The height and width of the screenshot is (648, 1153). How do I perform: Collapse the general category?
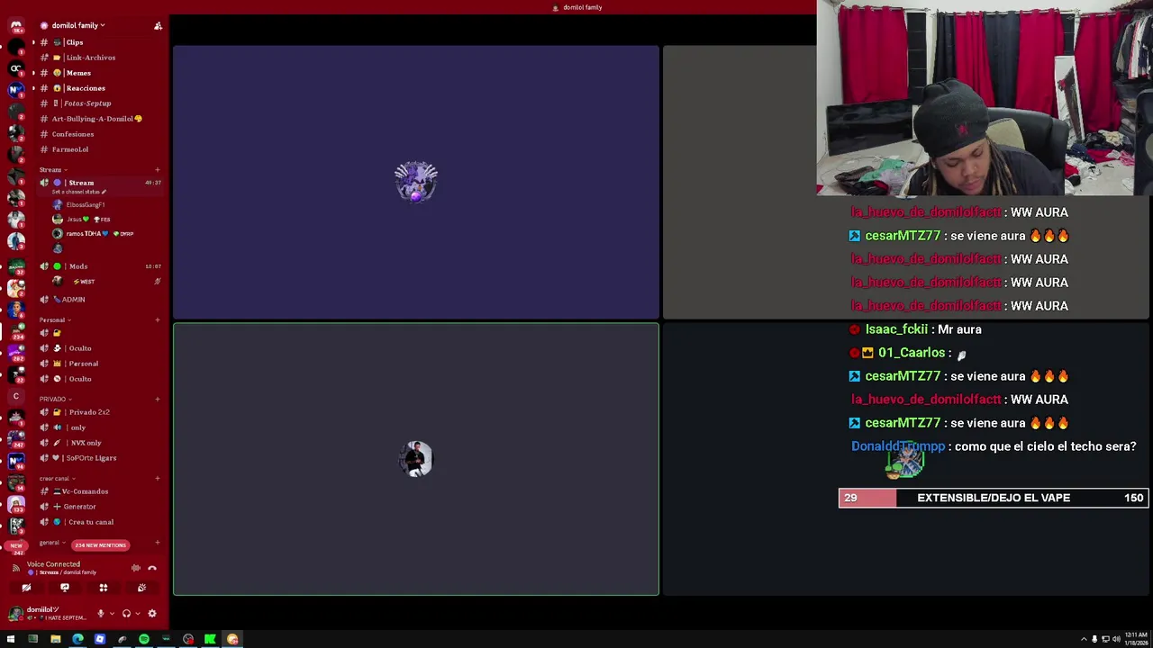[x=51, y=543]
